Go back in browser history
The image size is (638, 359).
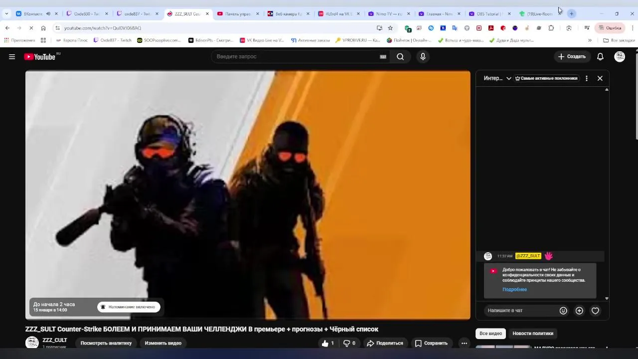point(7,28)
